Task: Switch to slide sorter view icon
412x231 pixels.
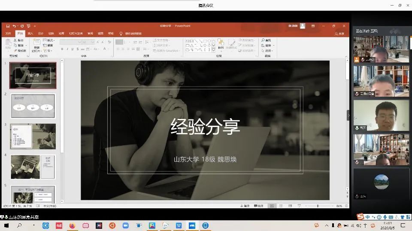Action: [x=281, y=206]
